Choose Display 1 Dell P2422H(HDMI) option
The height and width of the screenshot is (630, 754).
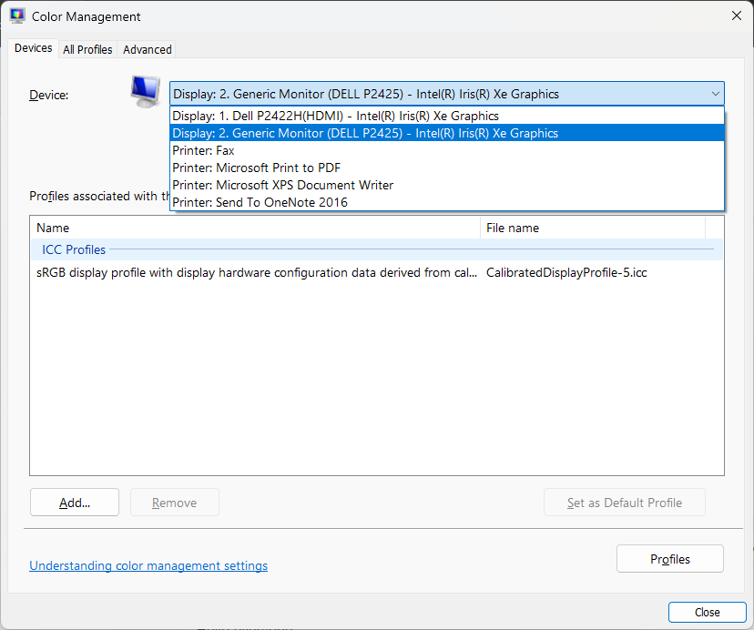[x=335, y=116]
